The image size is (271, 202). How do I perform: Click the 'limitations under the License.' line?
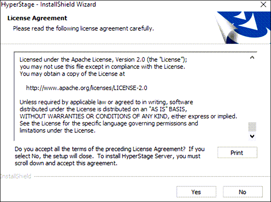click(x=57, y=130)
